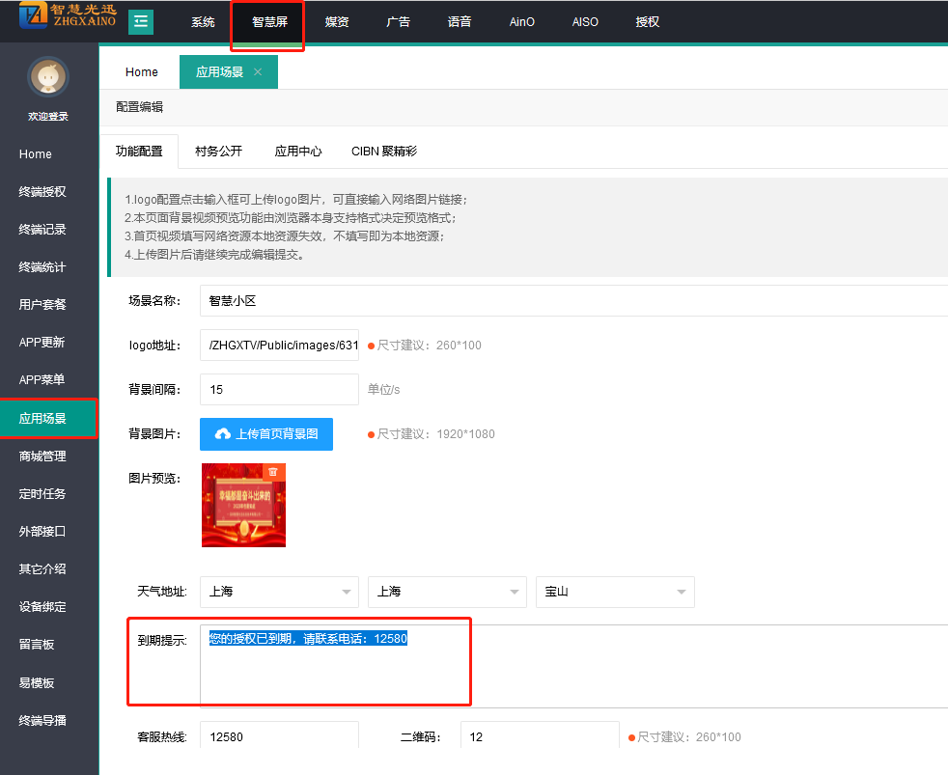
Task: Open the 媒资 top menu
Action: click(x=337, y=21)
